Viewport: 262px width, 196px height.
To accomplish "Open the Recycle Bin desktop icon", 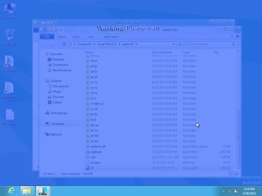I will coord(10,37).
